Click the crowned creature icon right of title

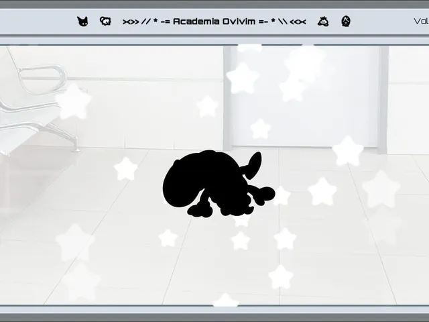click(323, 21)
